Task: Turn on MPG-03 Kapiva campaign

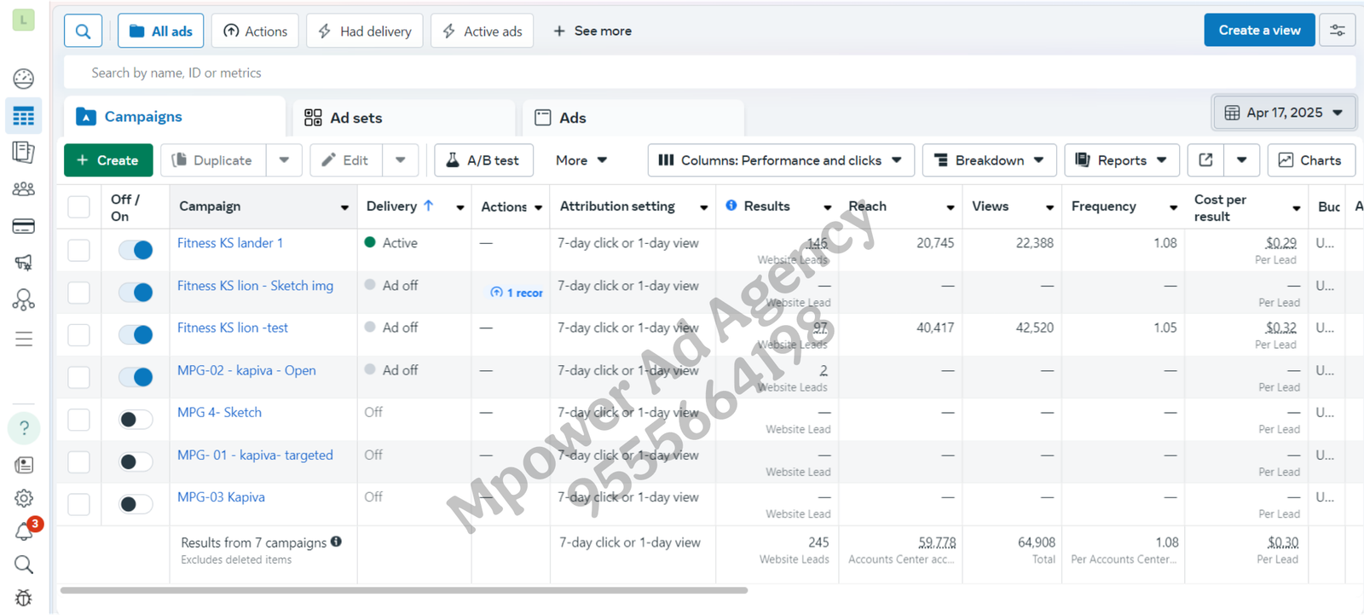Action: coord(136,504)
